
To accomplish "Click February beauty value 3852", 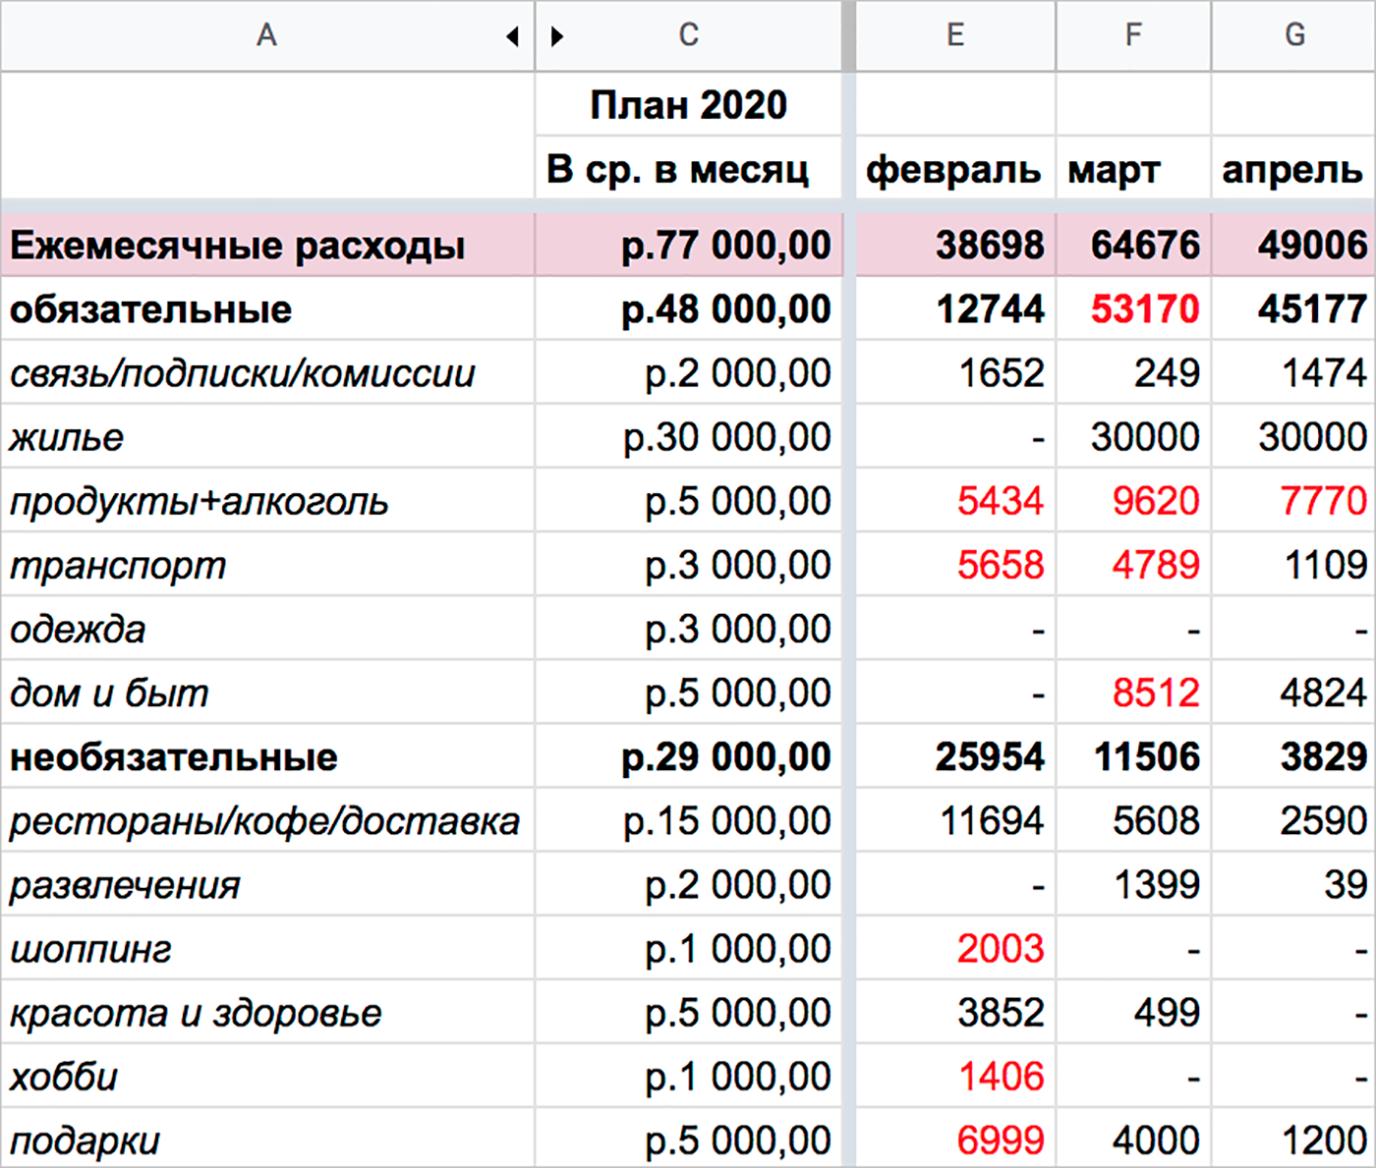I will [x=1001, y=1013].
